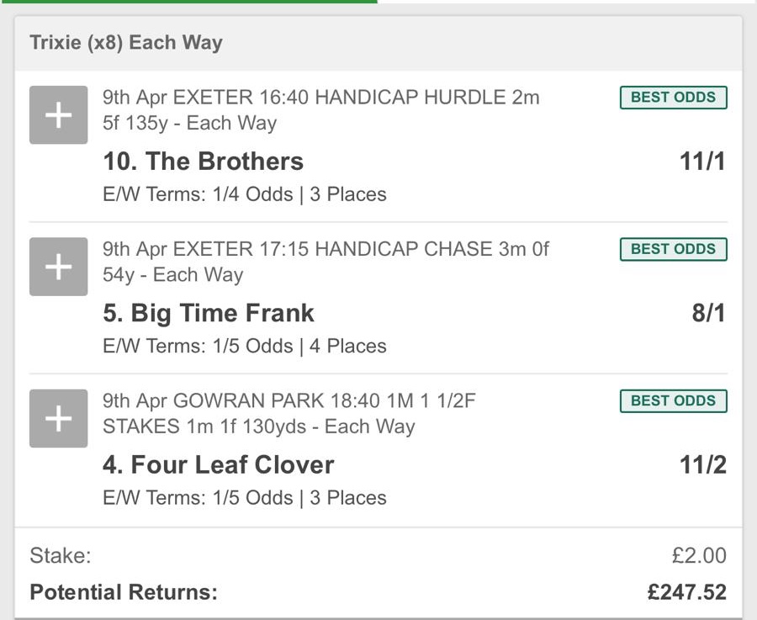Open Four Leaf Clover selection name
This screenshot has height=620, width=757.
(218, 465)
